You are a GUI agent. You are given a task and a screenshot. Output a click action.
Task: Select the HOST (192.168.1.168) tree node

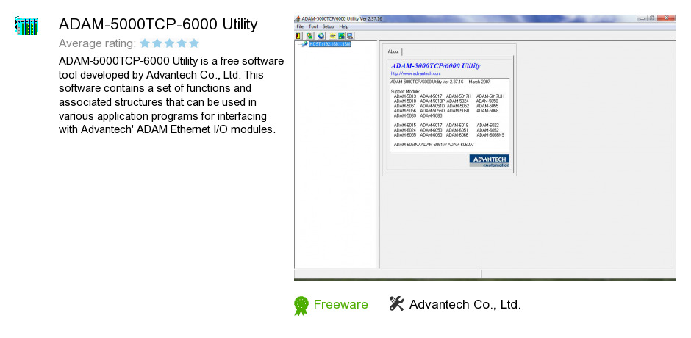tap(329, 44)
